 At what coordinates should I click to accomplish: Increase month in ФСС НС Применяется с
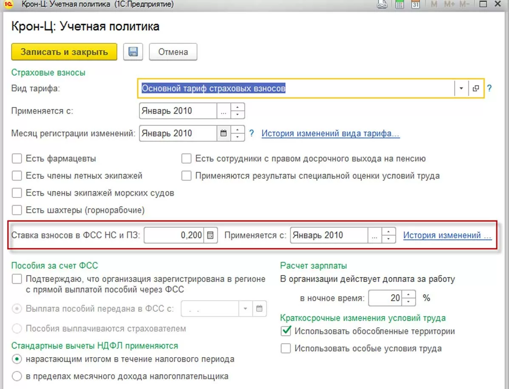(x=389, y=231)
